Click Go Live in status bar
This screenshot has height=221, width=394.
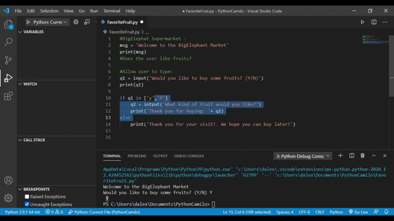coord(358,212)
